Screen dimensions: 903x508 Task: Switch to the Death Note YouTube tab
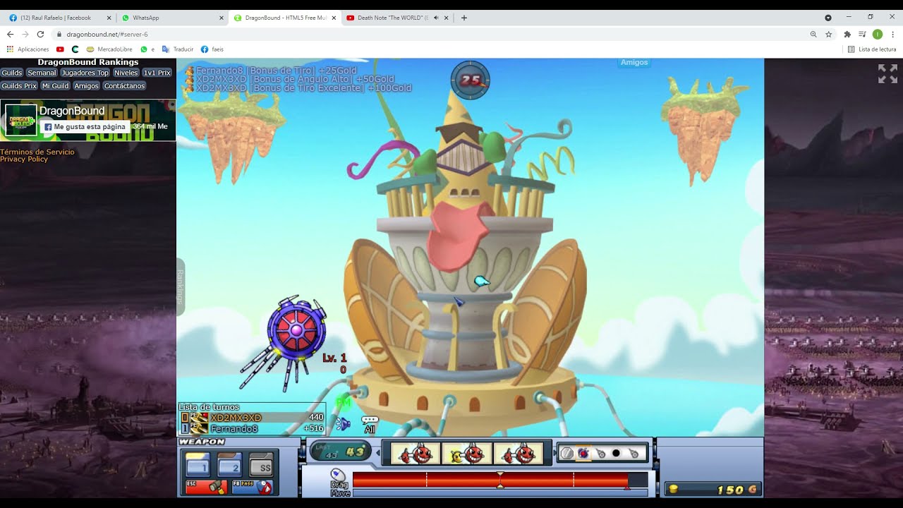tap(397, 18)
